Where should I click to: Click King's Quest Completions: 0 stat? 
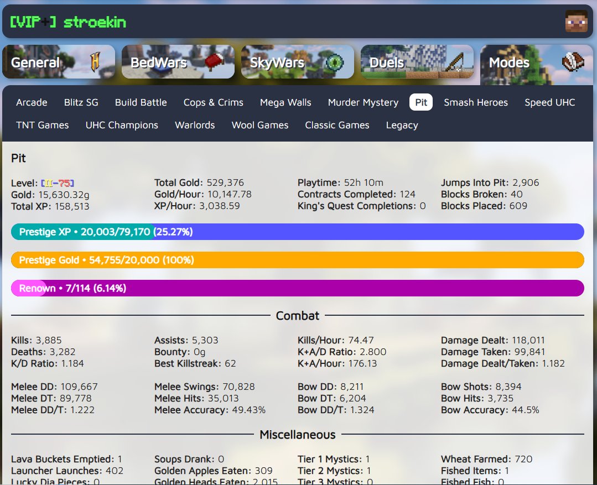tap(362, 206)
